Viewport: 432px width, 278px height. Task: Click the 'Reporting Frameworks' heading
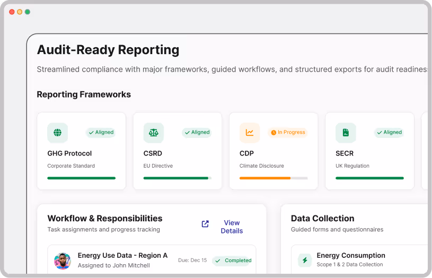[x=84, y=94]
